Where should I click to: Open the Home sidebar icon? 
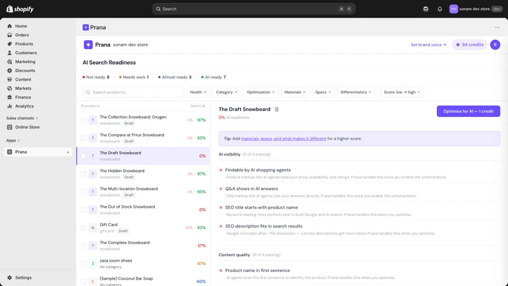(10, 26)
